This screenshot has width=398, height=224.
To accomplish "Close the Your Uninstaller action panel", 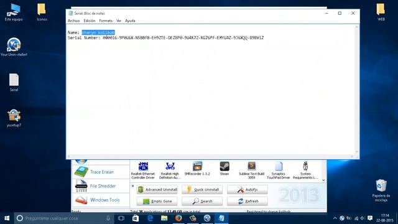I will click(132, 186).
